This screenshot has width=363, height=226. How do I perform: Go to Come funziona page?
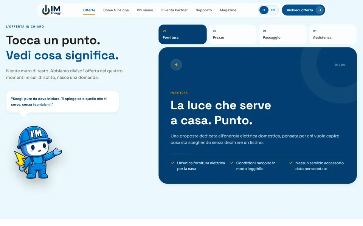click(x=116, y=10)
